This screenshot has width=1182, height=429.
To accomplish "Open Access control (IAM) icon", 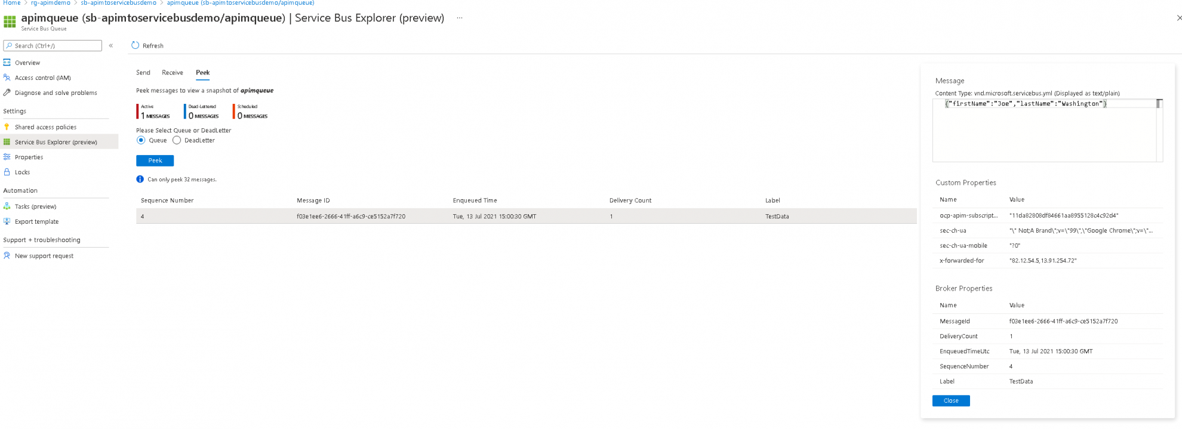I will 7,78.
